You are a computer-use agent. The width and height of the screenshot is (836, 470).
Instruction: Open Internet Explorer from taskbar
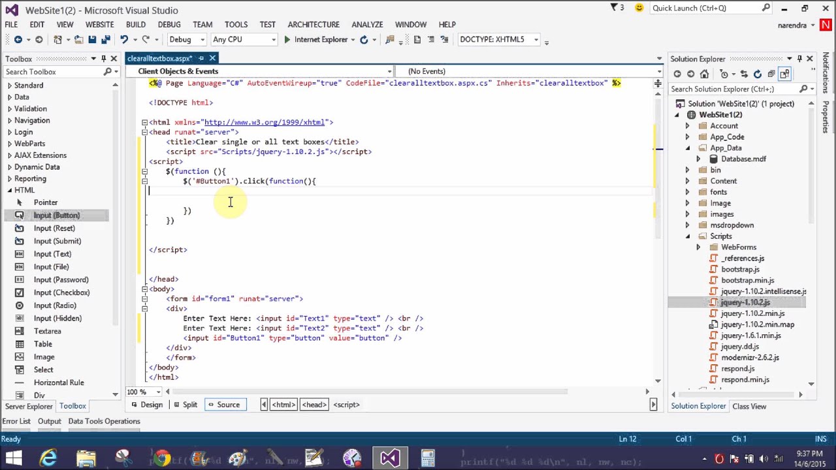pos(48,458)
